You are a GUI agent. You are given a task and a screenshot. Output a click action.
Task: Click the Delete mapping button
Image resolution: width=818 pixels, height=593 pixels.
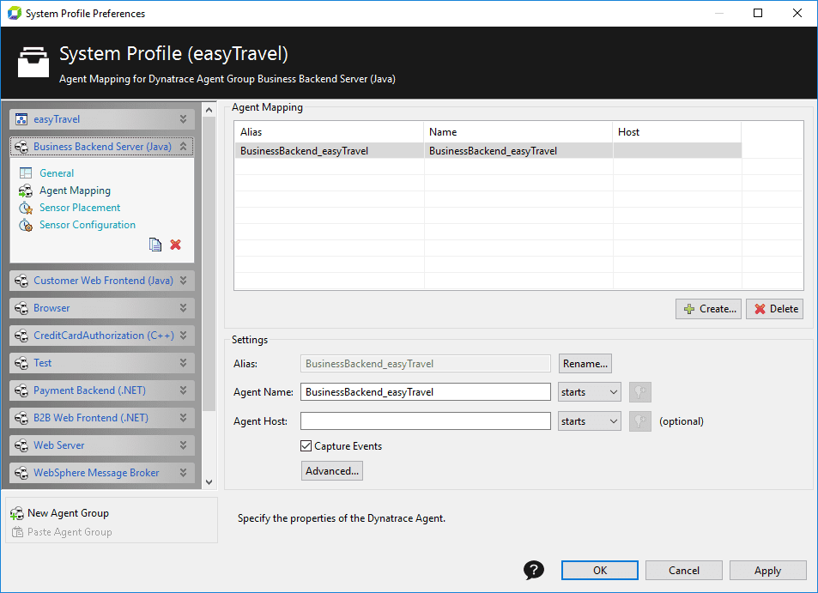(775, 309)
